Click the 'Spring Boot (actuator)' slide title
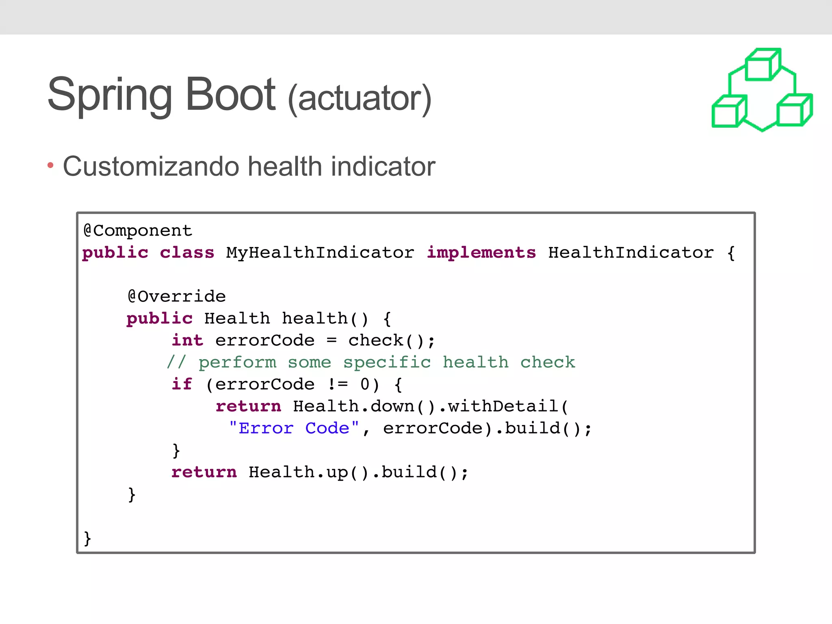Viewport: 832px width, 624px height. click(x=239, y=96)
